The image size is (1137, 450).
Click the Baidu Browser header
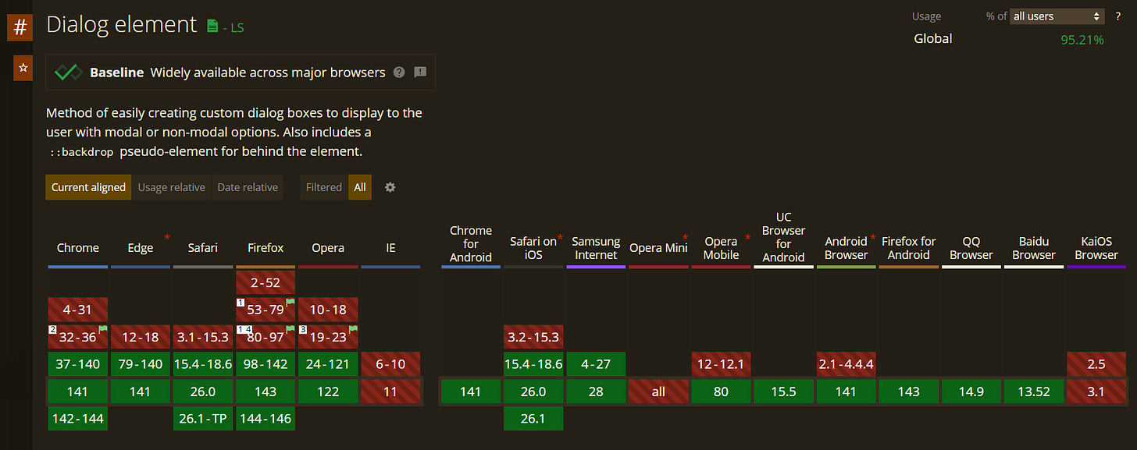(1033, 248)
